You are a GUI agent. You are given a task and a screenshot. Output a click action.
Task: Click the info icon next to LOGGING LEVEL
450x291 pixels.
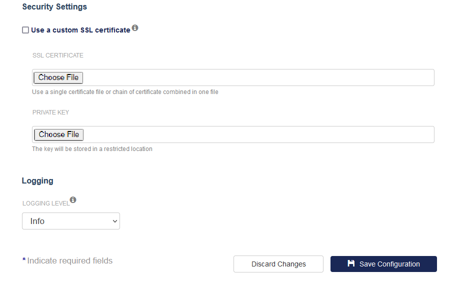click(73, 199)
